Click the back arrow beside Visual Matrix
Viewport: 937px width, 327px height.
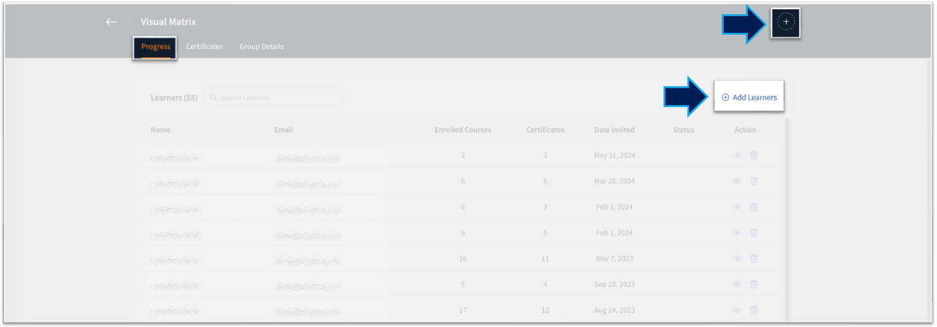pyautogui.click(x=111, y=22)
